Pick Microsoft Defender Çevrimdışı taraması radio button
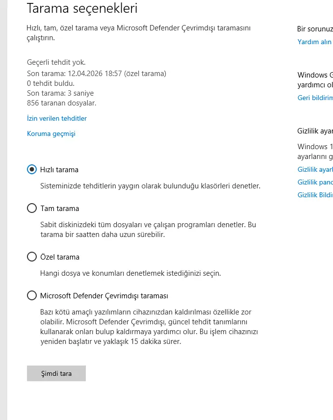 32,295
